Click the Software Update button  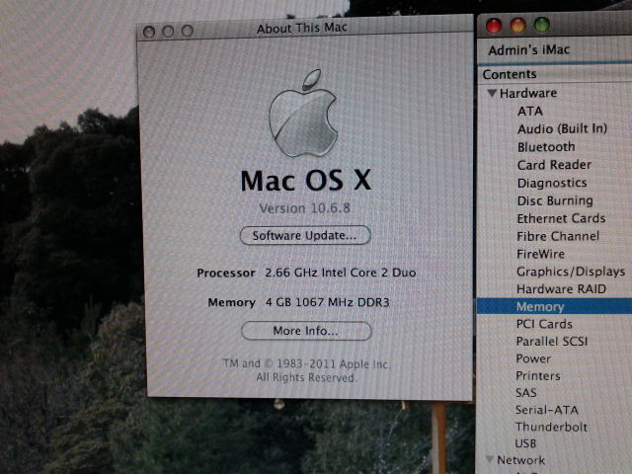click(x=305, y=236)
